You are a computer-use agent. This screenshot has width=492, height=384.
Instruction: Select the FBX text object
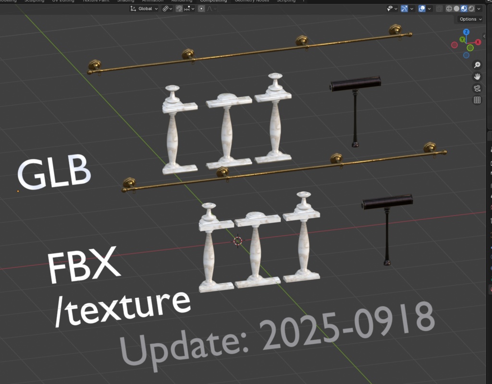tap(83, 265)
